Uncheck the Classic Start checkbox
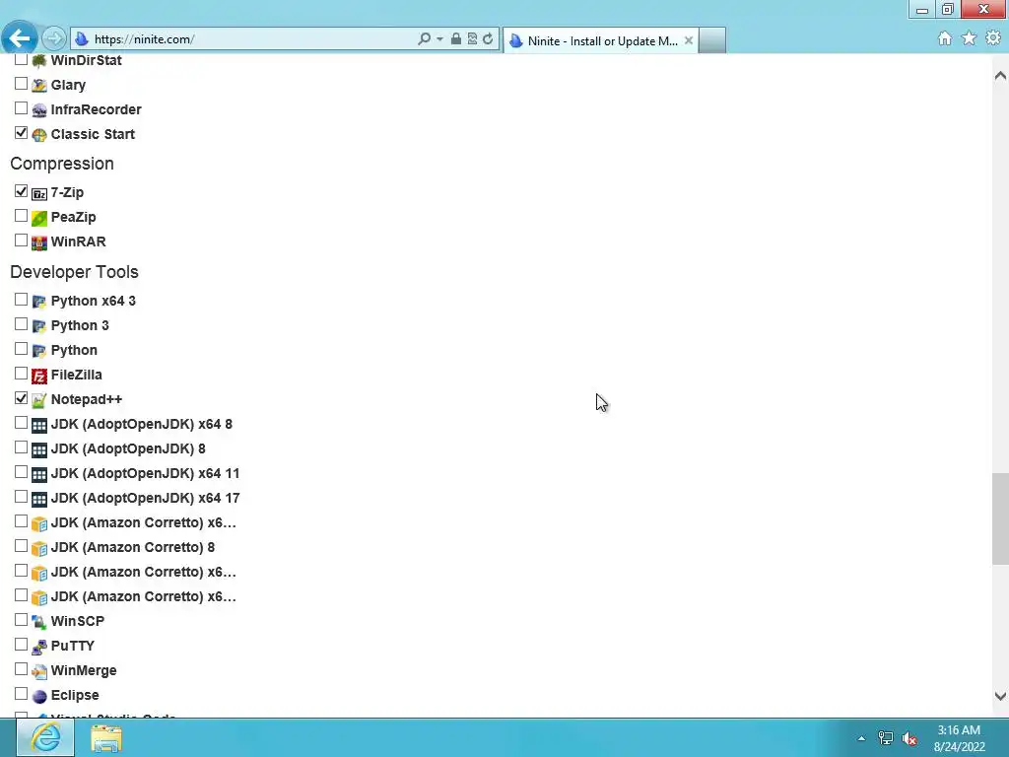The height and width of the screenshot is (757, 1009). tap(22, 133)
